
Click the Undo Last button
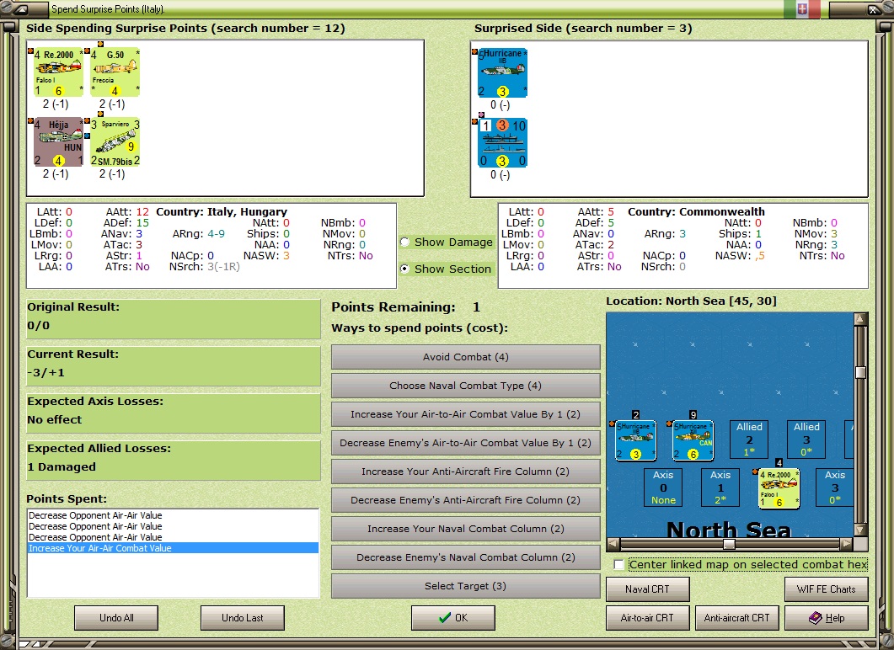coord(243,617)
